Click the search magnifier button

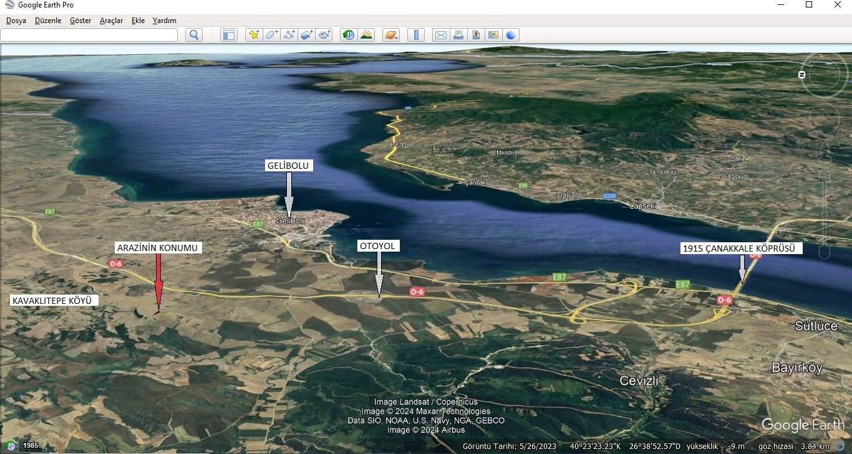point(194,35)
